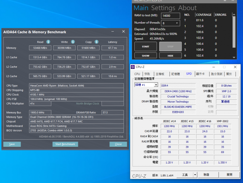
Task: Click Start Benchmark in AIDA64
Action: pos(65,144)
